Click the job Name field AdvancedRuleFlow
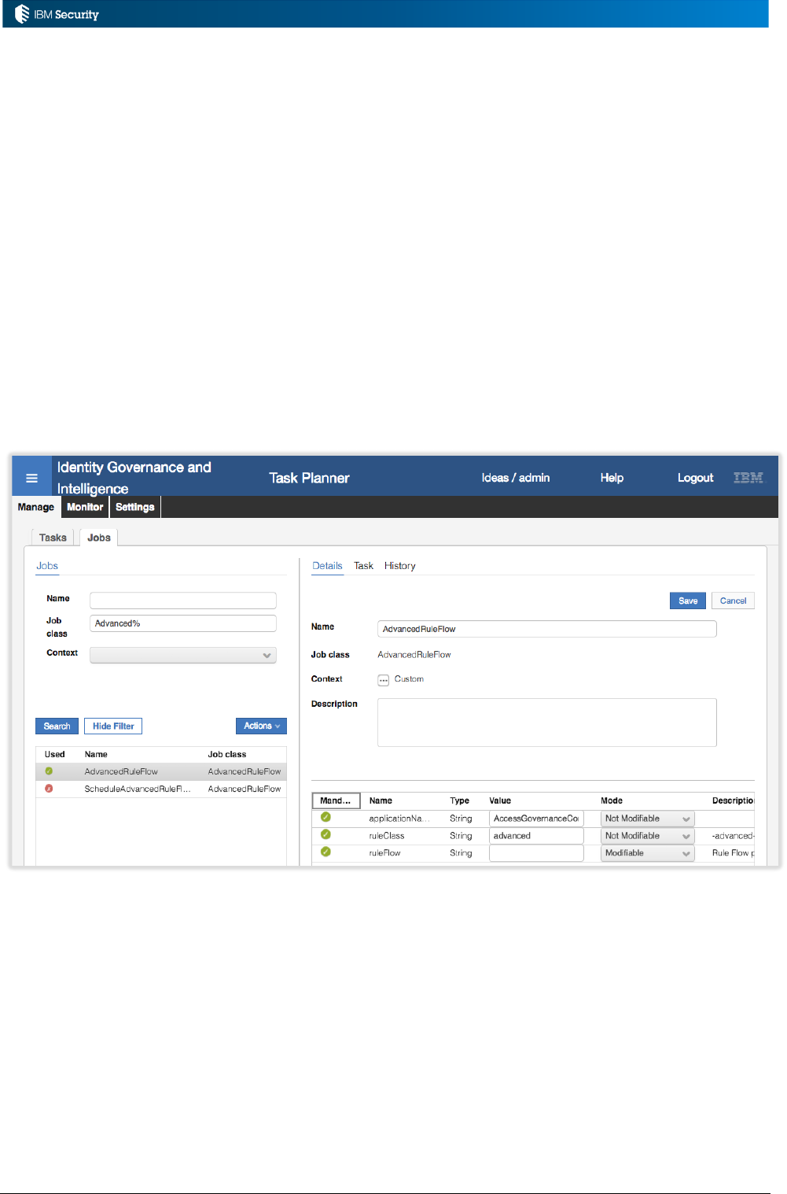The width and height of the screenshot is (787, 1194). [547, 629]
